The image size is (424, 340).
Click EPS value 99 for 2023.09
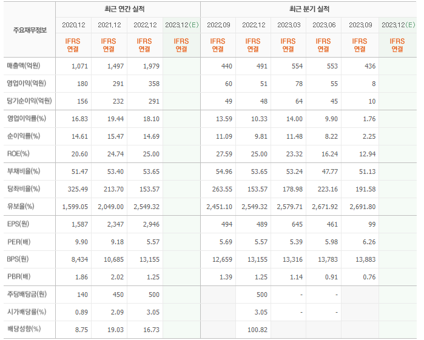372,224
